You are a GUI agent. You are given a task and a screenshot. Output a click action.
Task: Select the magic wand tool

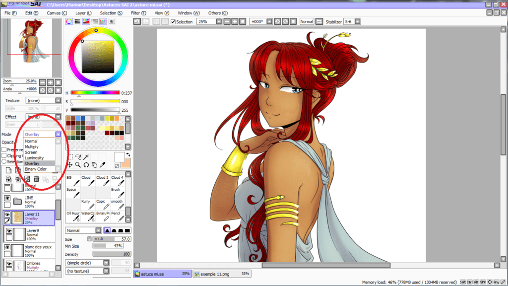point(86,156)
